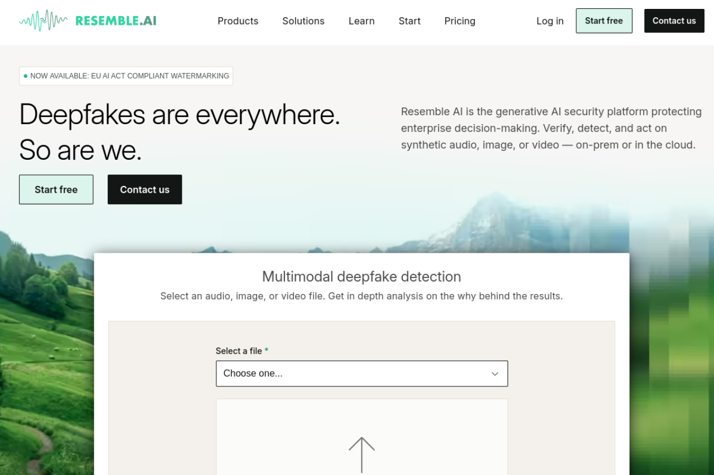
Task: Open the Products menu
Action: [x=238, y=21]
